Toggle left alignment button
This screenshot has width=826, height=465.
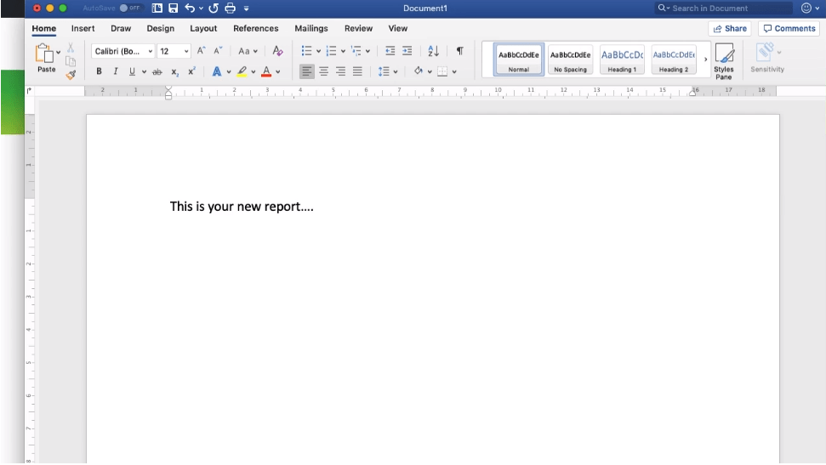coord(306,71)
